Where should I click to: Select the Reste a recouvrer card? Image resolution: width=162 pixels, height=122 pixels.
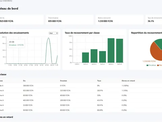(x=119, y=20)
